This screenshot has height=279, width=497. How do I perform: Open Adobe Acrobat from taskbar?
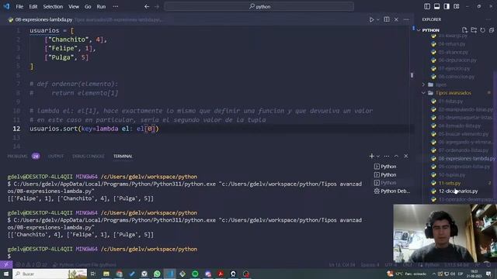221,274
